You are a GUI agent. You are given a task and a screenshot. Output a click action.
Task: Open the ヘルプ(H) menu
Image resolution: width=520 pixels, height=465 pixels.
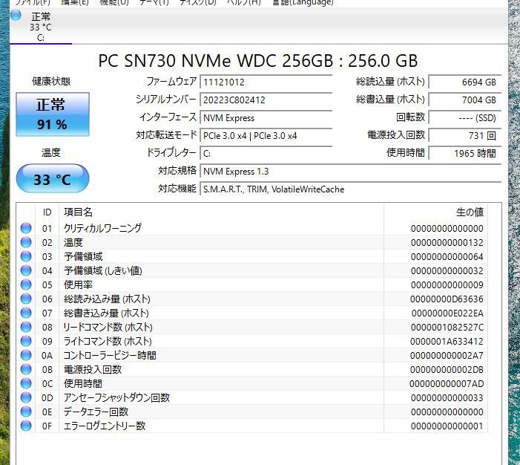click(244, 3)
